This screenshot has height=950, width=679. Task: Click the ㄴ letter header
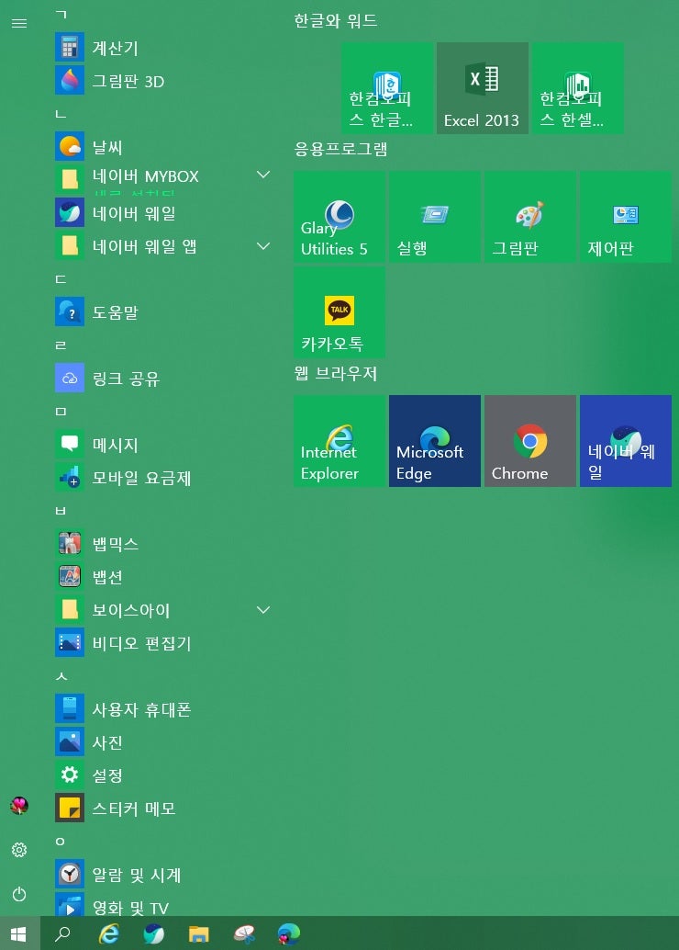(61, 114)
